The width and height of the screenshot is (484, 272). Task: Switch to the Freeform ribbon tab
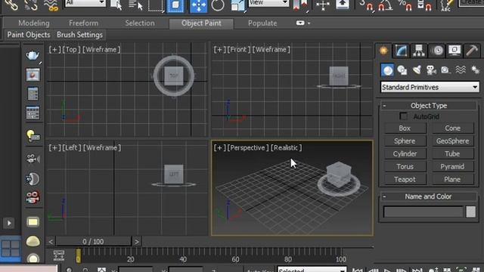84,23
